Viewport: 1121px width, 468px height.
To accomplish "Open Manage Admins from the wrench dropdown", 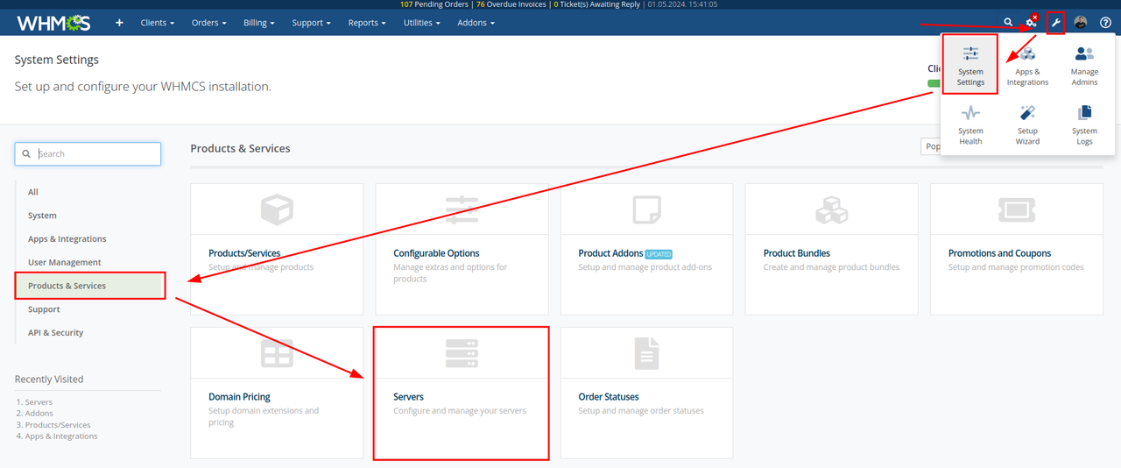I will coord(1084,65).
